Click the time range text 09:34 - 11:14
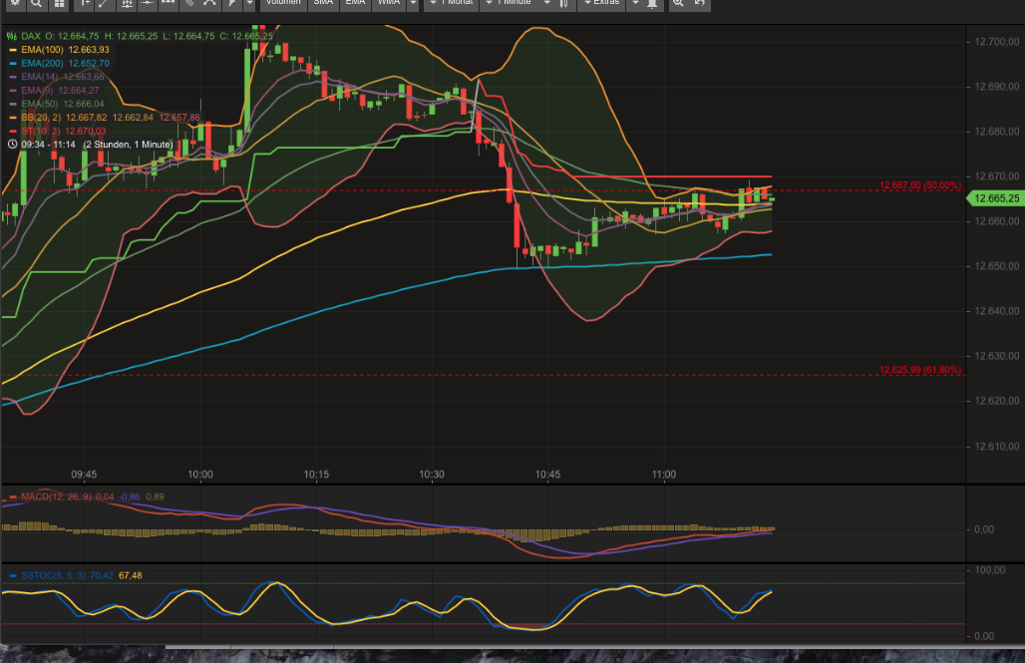Image resolution: width=1025 pixels, height=663 pixels. pyautogui.click(x=48, y=145)
